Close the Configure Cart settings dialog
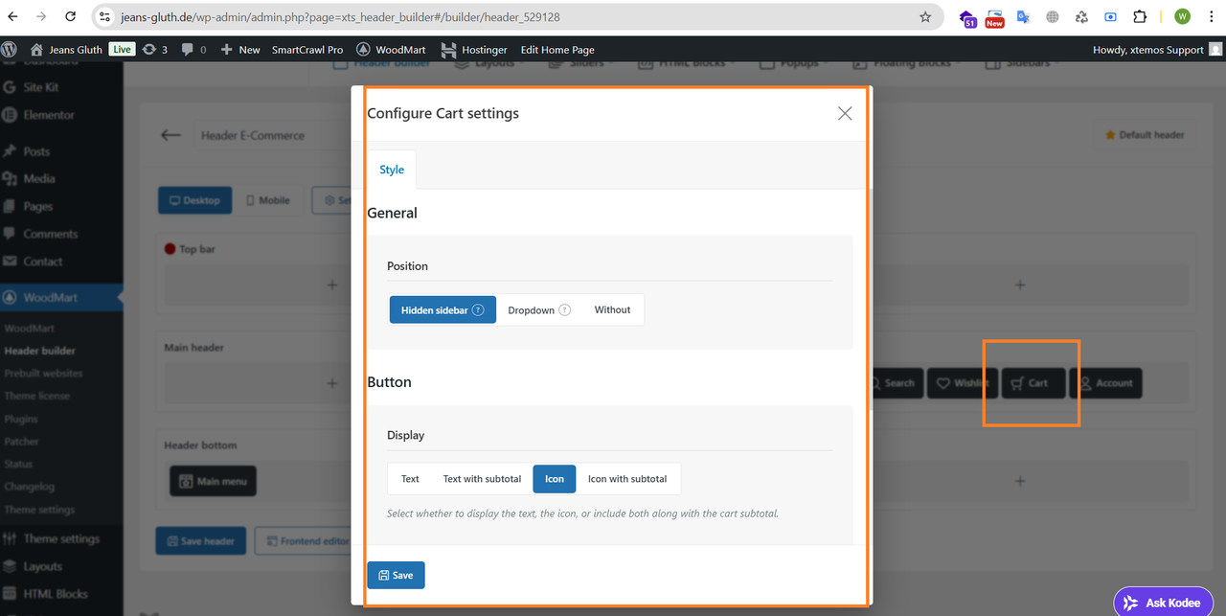Screen dimensions: 1226x616 pos(845,113)
